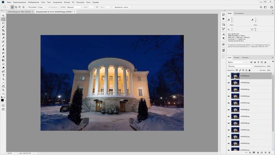Open the Окно menu
275x155 pixels.
click(88, 2)
